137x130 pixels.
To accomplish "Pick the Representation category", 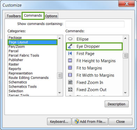I will [21, 73].
